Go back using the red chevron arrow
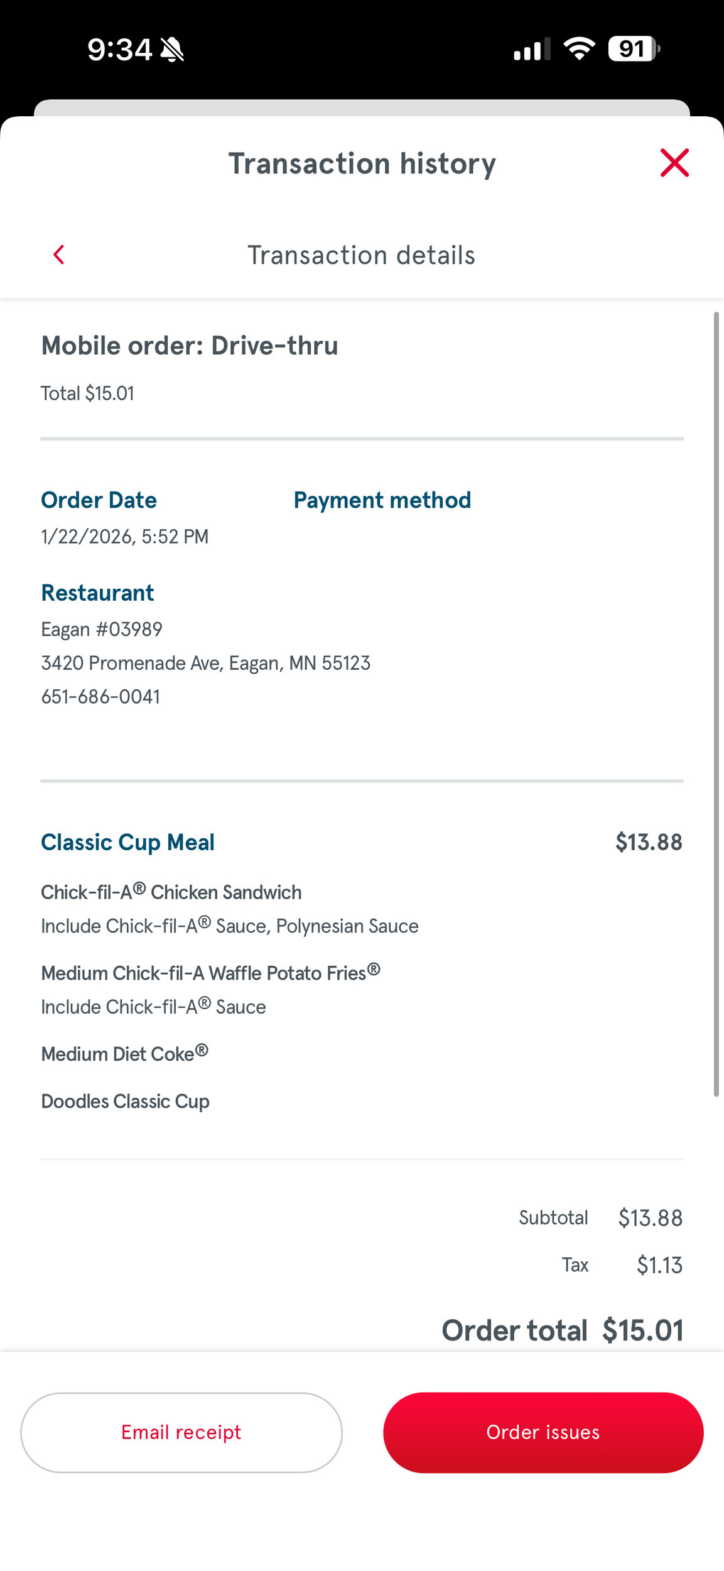 click(59, 255)
